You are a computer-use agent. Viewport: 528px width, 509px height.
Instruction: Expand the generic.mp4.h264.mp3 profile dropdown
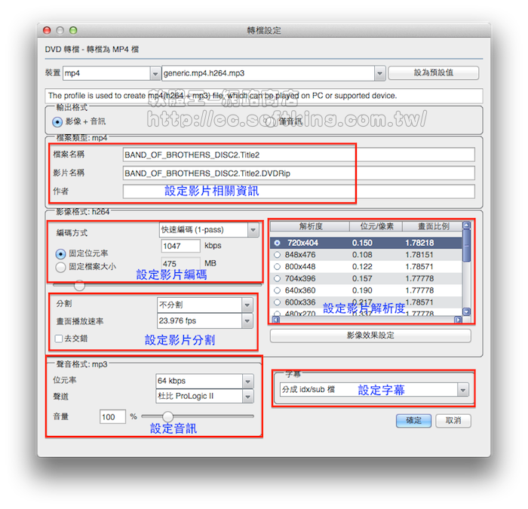pyautogui.click(x=380, y=73)
